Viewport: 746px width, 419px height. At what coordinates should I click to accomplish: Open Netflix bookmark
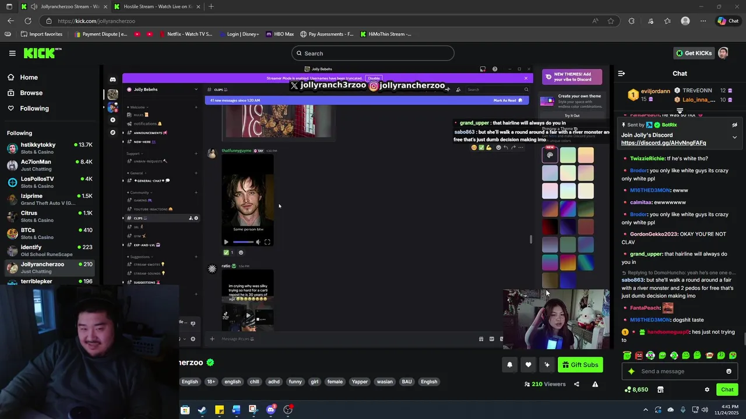click(185, 34)
